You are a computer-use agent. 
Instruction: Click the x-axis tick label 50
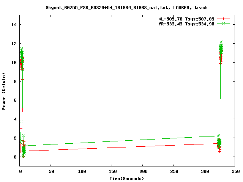[x=51, y=171]
